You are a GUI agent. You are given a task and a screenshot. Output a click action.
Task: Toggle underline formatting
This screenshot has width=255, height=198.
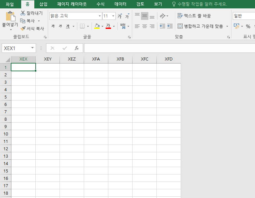click(x=68, y=26)
